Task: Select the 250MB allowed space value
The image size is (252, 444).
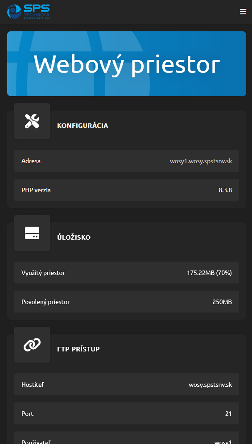Action: click(x=222, y=302)
